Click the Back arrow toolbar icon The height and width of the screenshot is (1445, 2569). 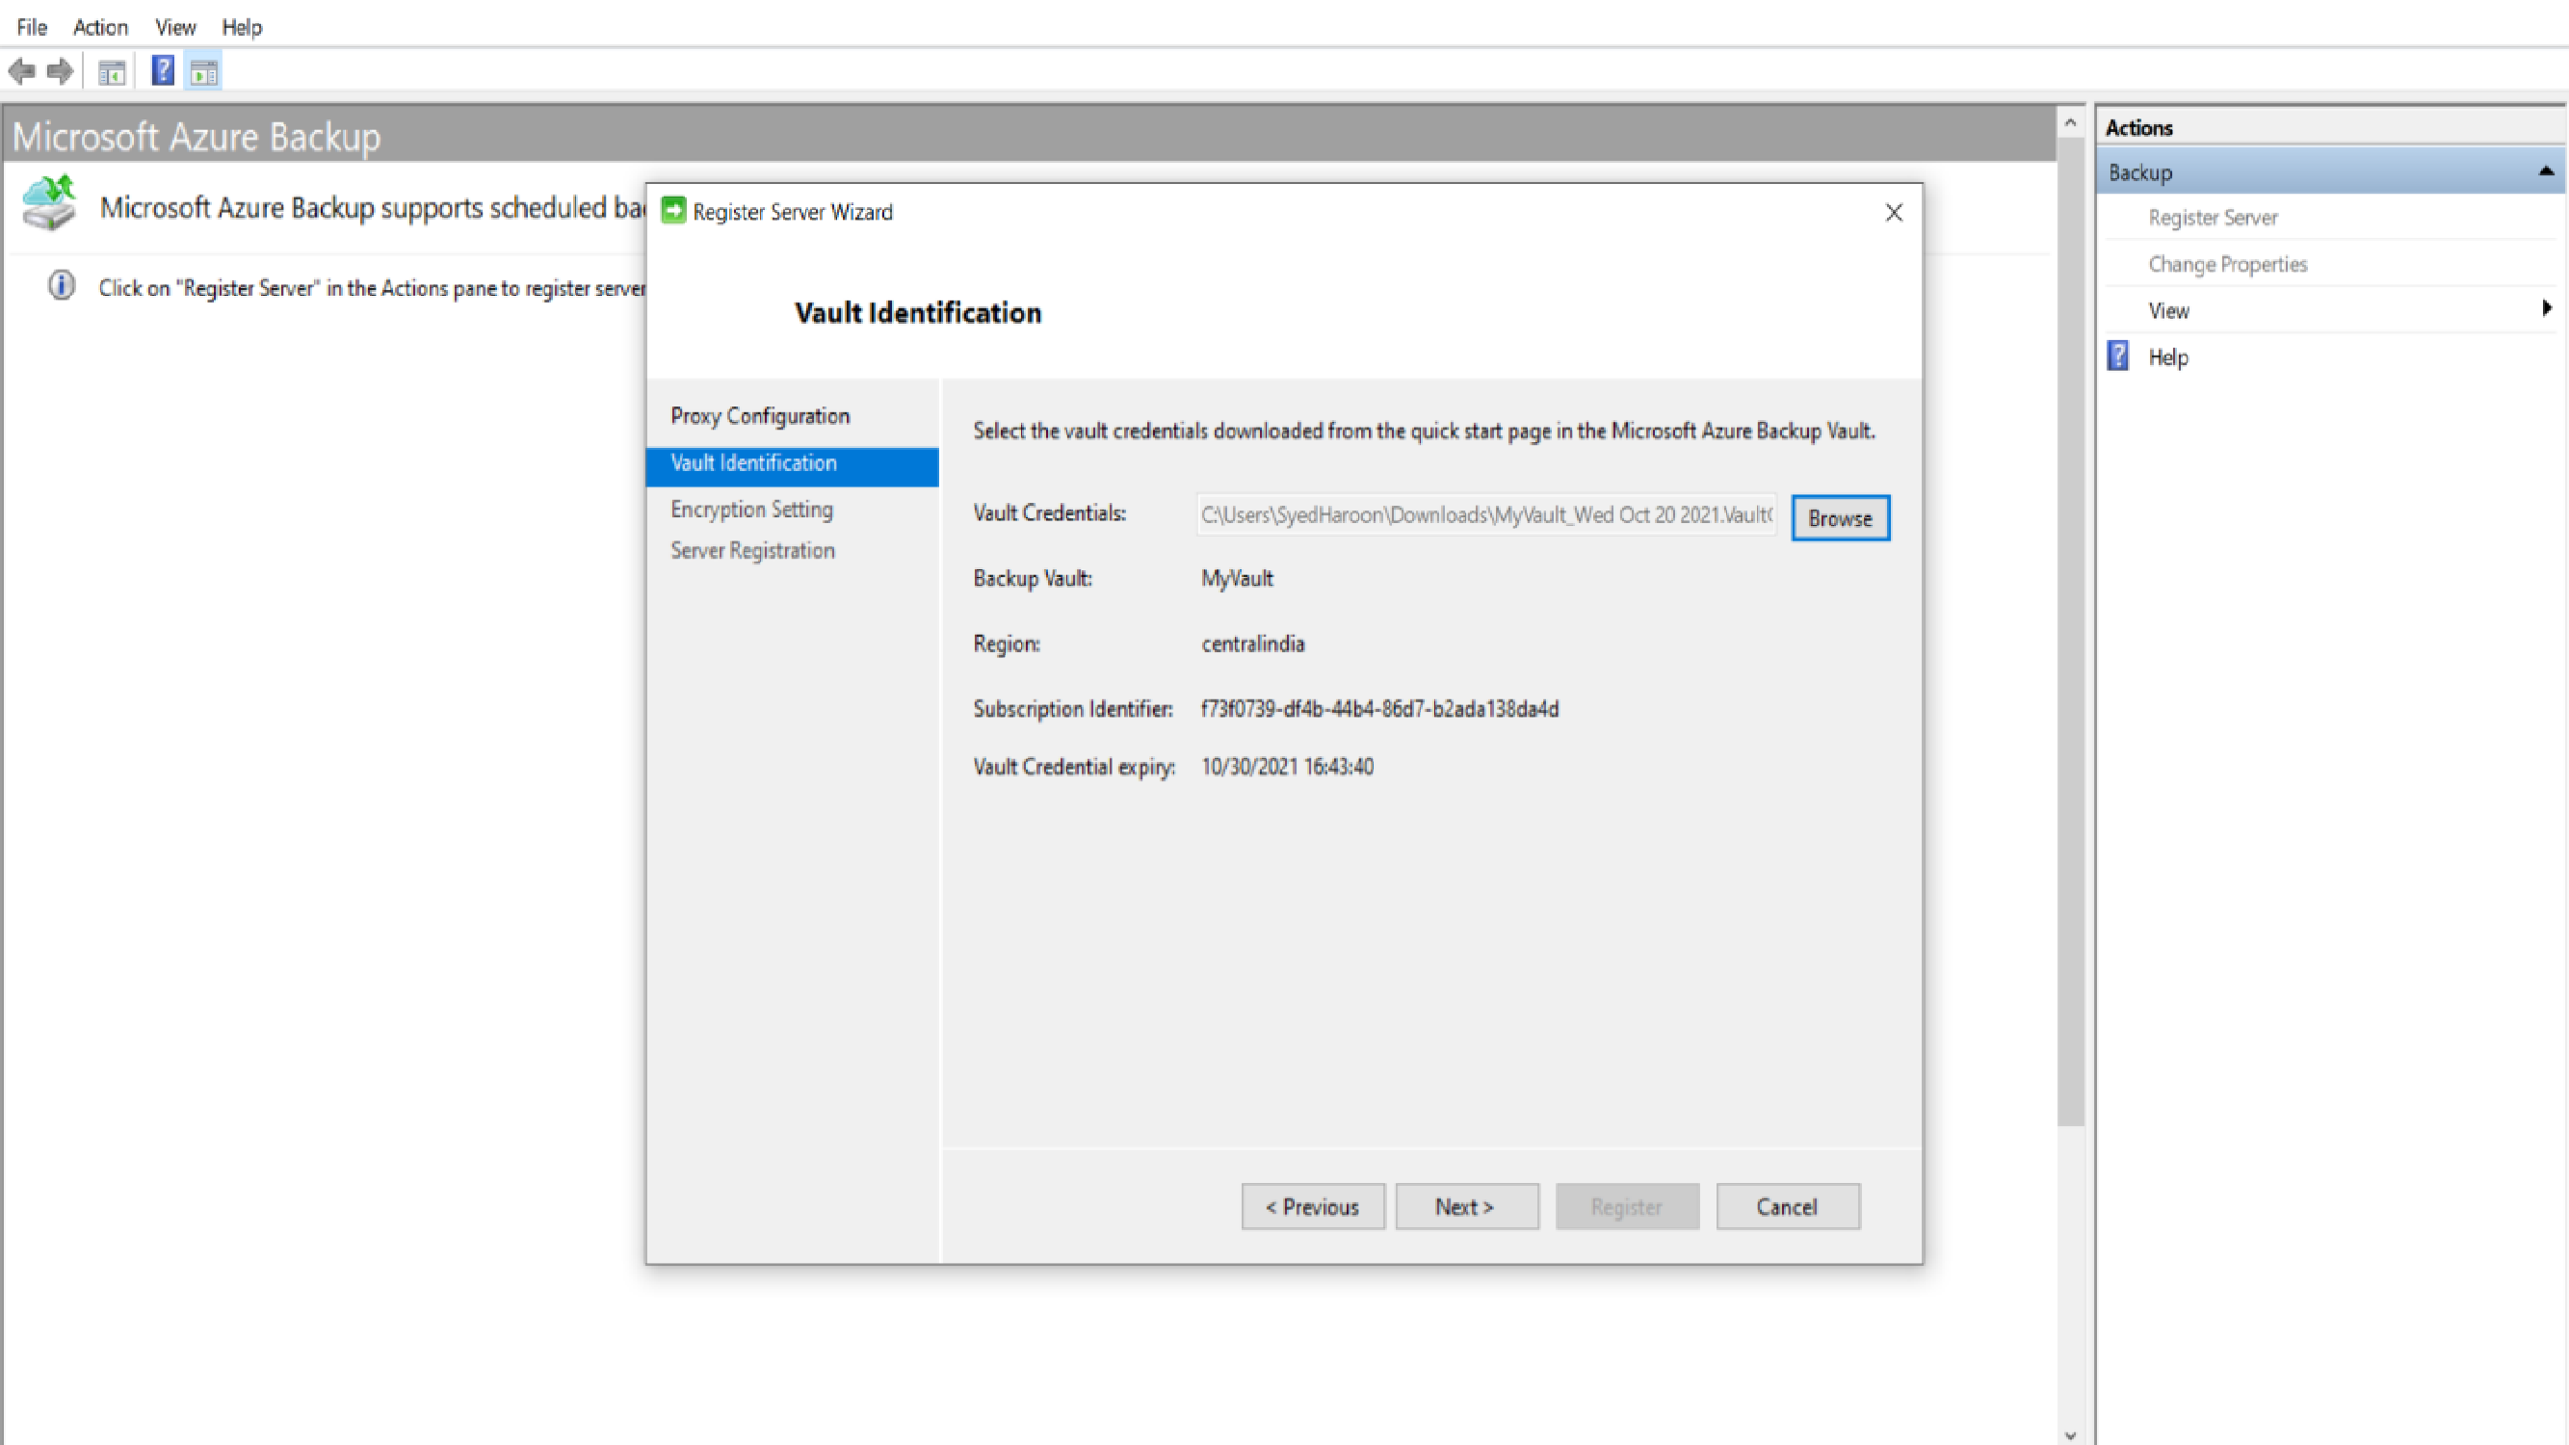pyautogui.click(x=22, y=72)
